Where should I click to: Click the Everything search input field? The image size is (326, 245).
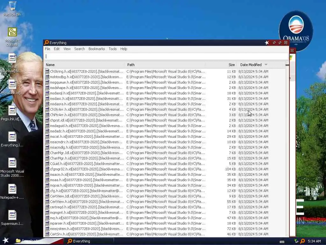click(166, 56)
